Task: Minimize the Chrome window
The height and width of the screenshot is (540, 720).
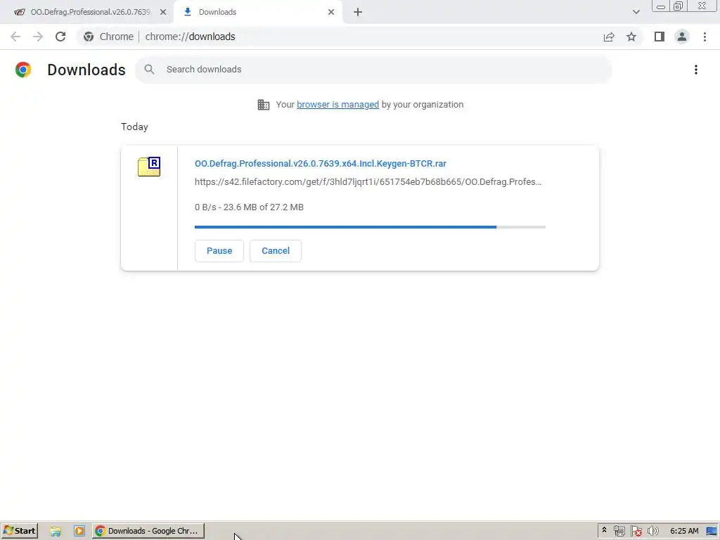Action: 661,6
